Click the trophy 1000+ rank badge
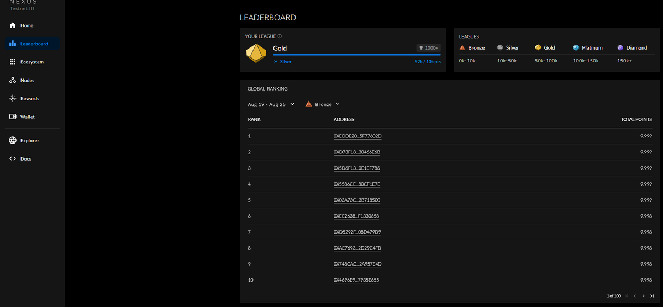 pos(428,48)
